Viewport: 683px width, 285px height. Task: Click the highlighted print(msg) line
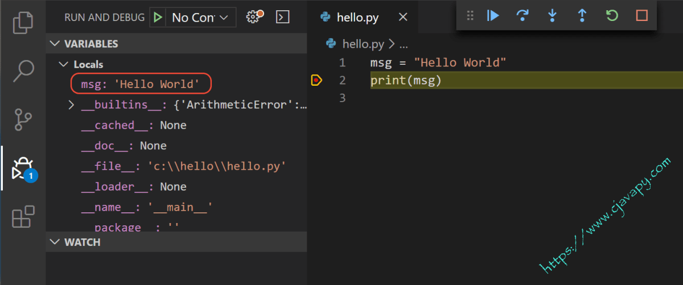(526, 81)
